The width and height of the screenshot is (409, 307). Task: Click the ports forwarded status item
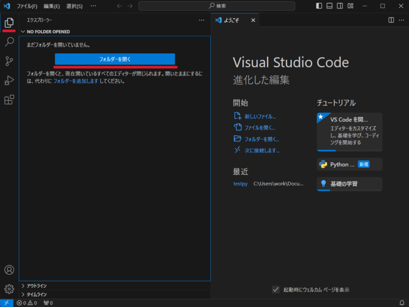(x=48, y=303)
